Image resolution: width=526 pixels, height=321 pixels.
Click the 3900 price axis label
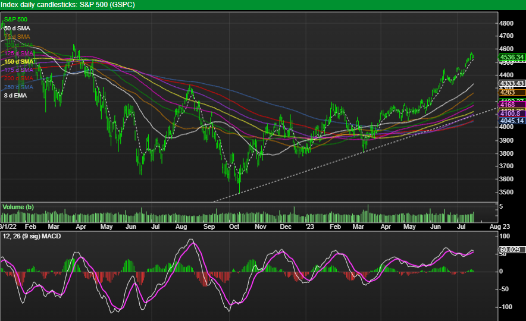[506, 140]
